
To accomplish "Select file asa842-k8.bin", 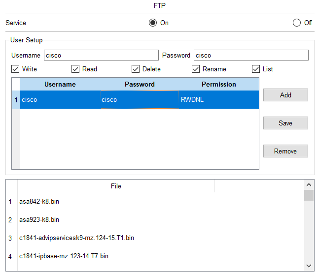I will 39,202.
